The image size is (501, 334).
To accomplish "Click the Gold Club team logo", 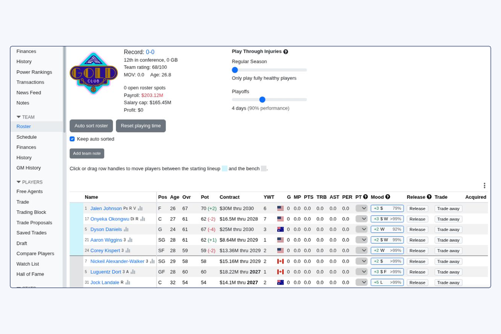I will (x=93, y=74).
